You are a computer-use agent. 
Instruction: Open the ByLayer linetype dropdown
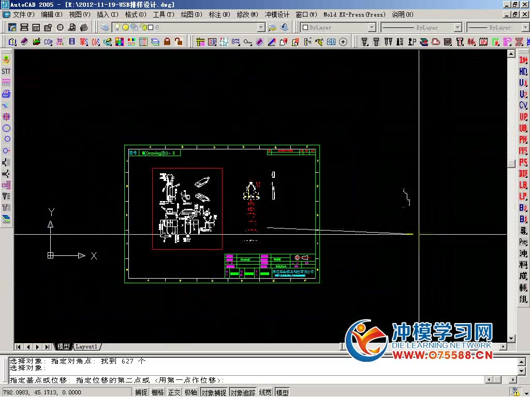pyautogui.click(x=458, y=27)
